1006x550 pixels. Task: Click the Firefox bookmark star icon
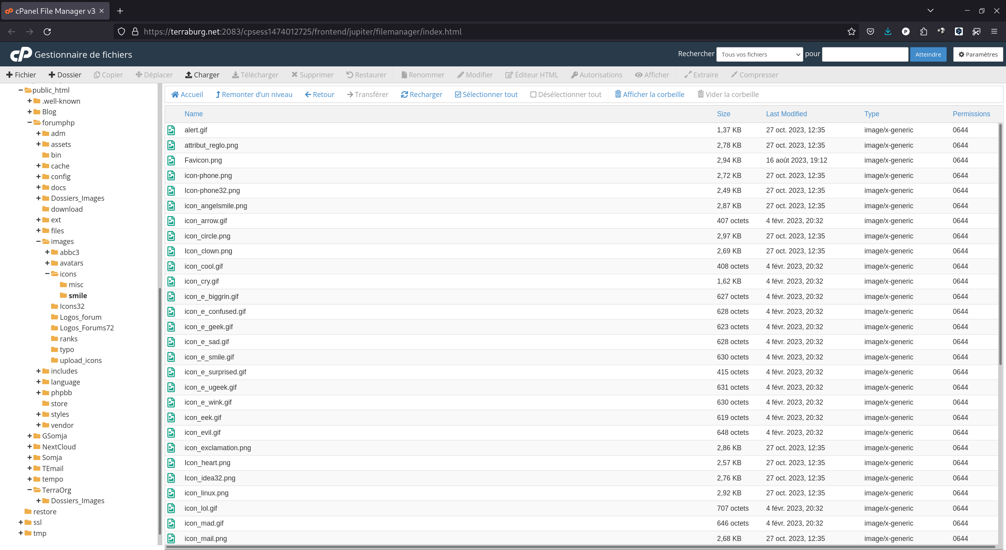(851, 31)
